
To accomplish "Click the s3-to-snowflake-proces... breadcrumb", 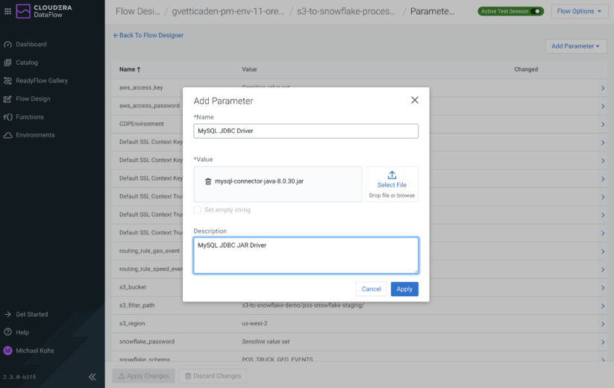I will point(345,11).
